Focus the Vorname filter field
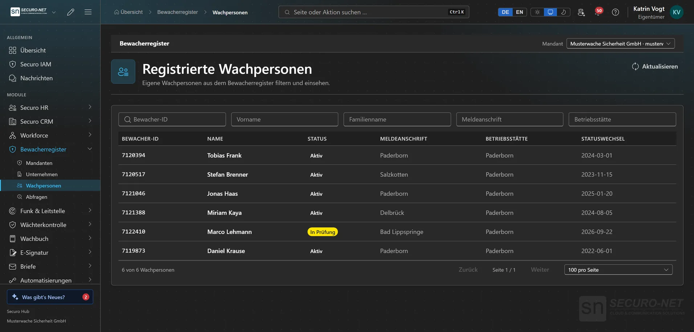 click(285, 119)
